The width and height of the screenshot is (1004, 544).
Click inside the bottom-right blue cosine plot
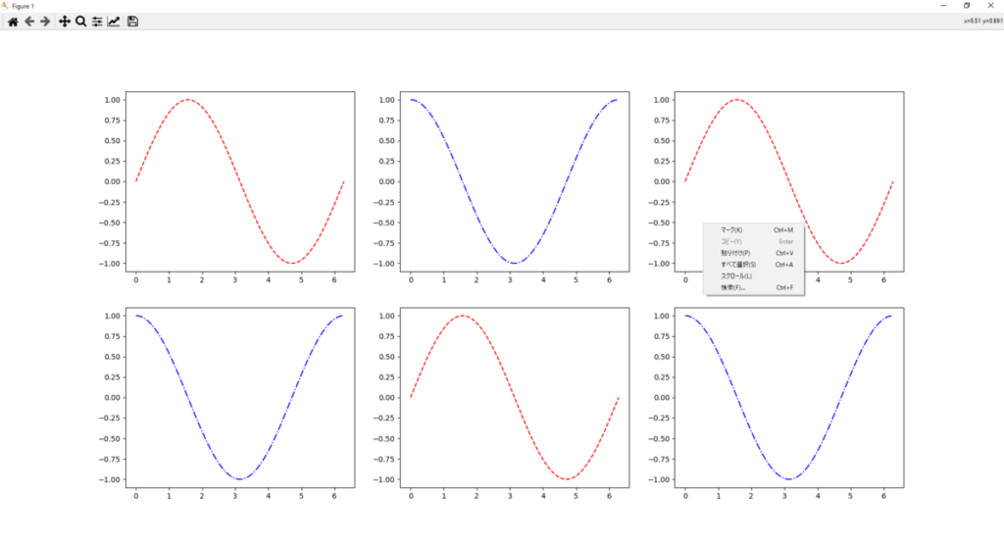click(x=789, y=397)
